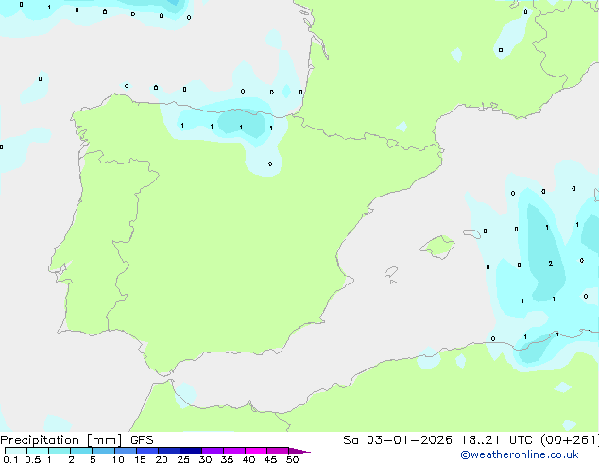Click the 35 mm legend color swatch
Viewport: 599px width, 463px height.
point(234,451)
